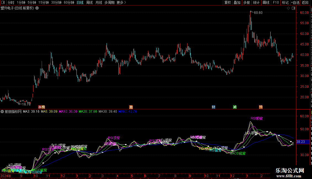Image resolution: width=312 pixels, height=179 pixels.
Task: Click the MACD底背 label near December
Action: point(237,153)
